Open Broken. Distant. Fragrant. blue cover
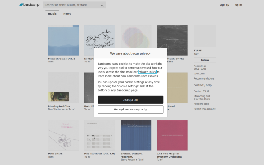The image size is (264, 165). [136, 135]
